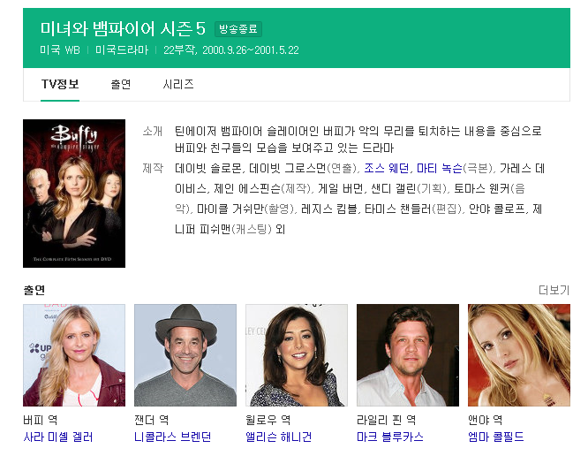Viewport: 588px width, 456px height.
Task: Switch to the 시리즈 tab
Action: 178,85
